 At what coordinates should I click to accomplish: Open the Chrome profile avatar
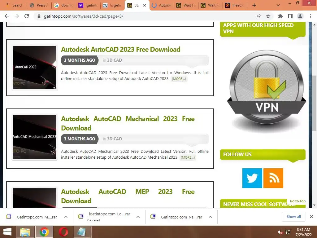300,16
